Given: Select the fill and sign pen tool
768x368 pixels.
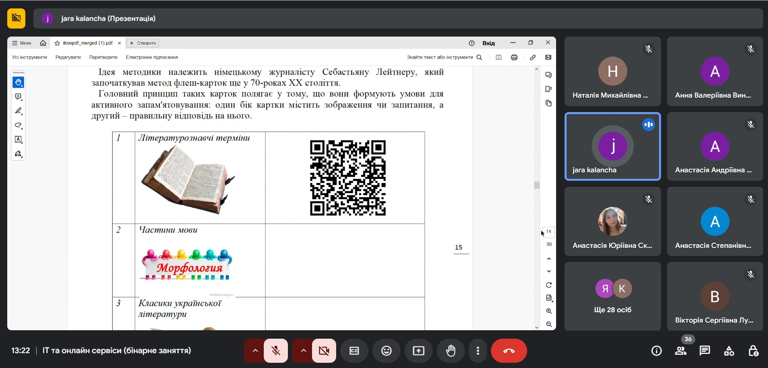Looking at the screenshot, I should (x=18, y=154).
